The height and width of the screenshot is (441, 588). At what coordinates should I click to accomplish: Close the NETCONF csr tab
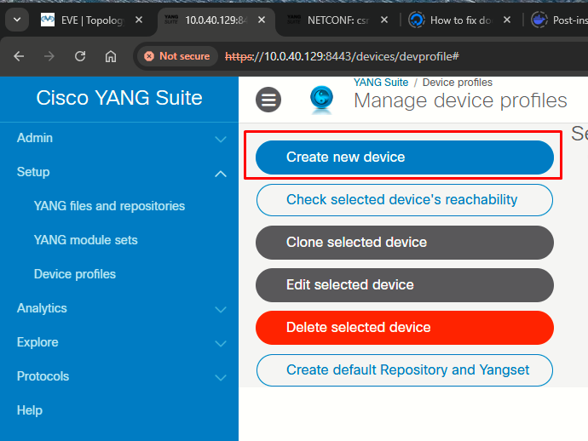coord(384,20)
